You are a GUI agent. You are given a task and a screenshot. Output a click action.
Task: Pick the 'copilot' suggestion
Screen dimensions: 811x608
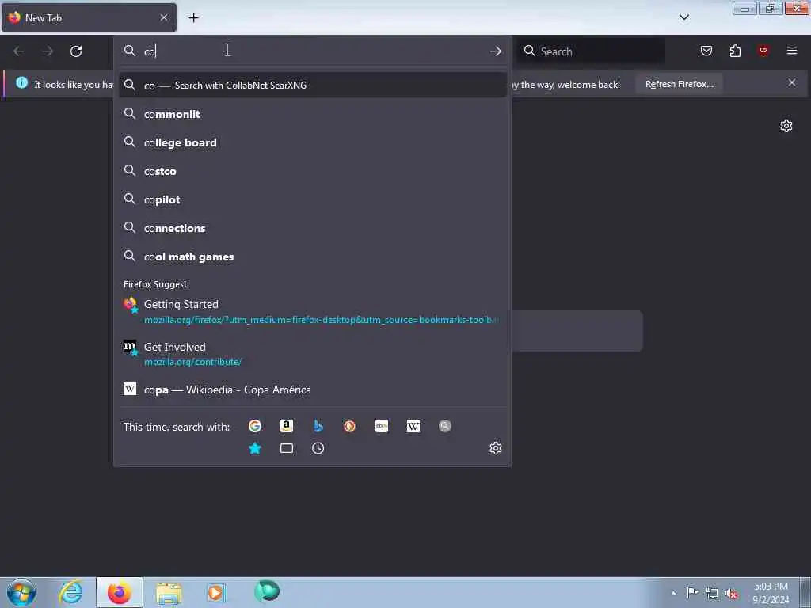coord(312,199)
